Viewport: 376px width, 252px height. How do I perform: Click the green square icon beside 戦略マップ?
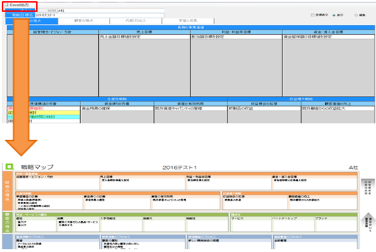tap(10, 167)
